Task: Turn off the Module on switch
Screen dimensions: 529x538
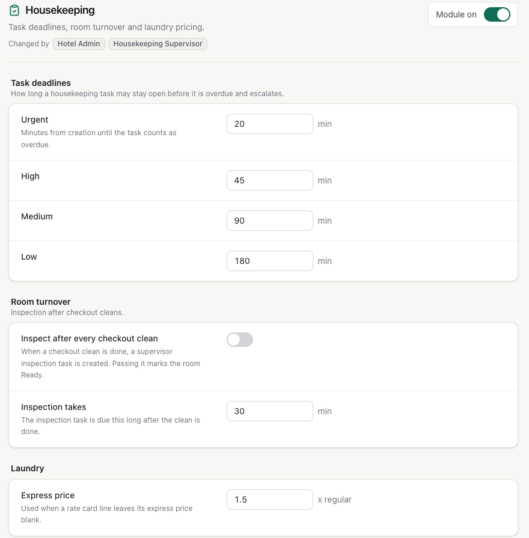Action: 497,15
